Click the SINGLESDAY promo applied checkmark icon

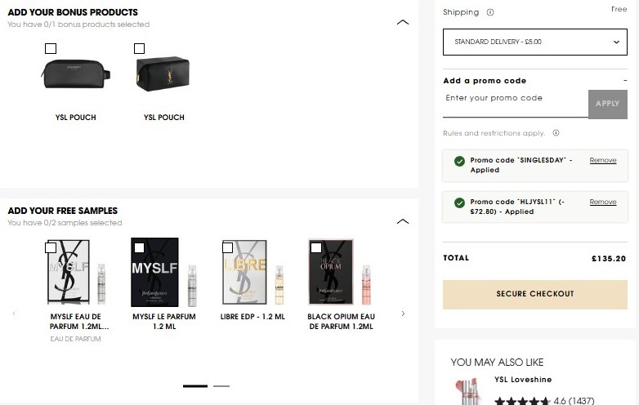[x=459, y=161]
